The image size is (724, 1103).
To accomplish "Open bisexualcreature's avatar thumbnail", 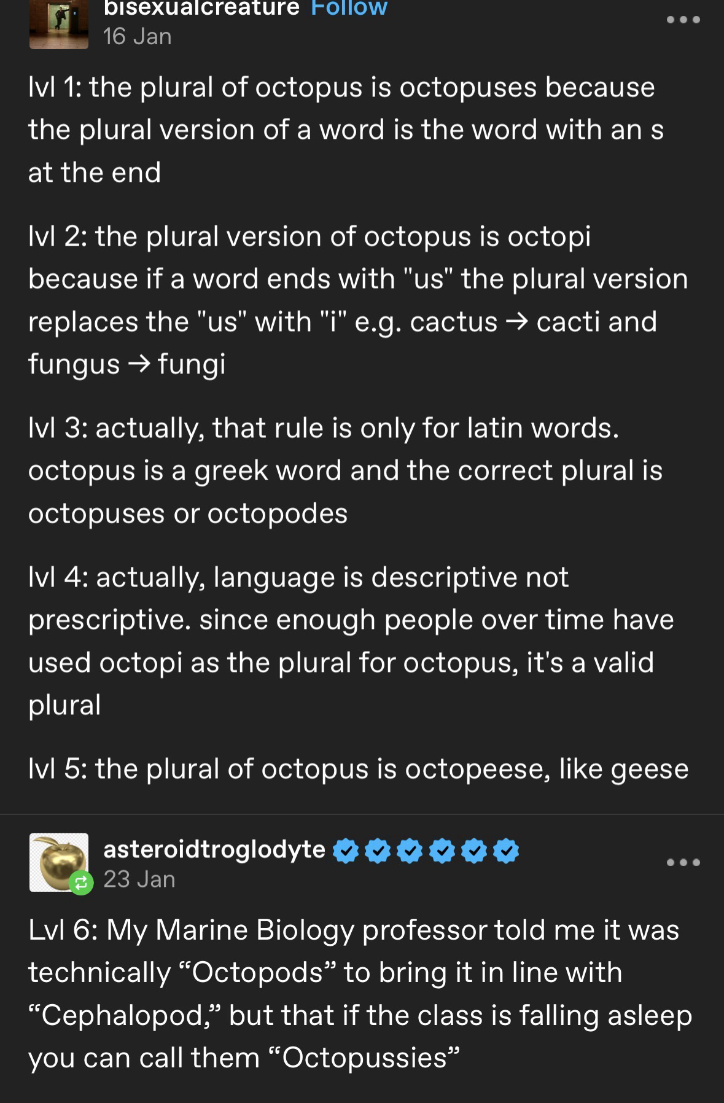I will click(58, 25).
